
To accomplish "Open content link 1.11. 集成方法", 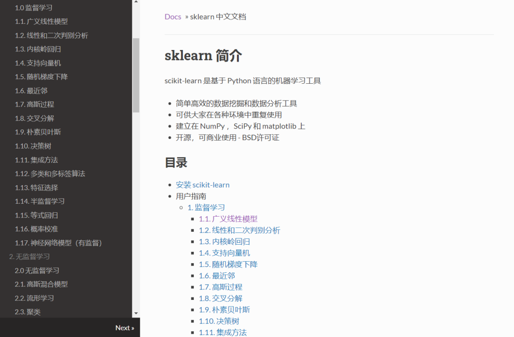I will (223, 332).
